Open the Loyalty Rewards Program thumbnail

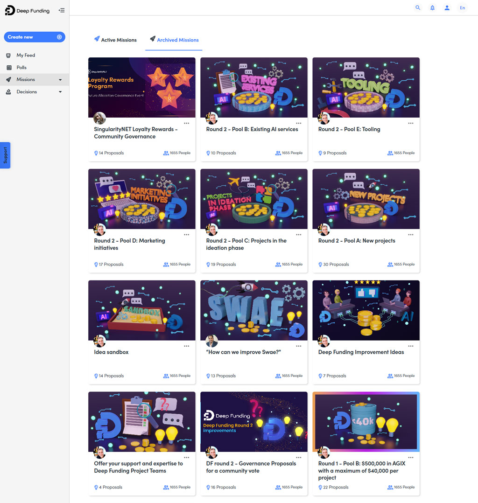point(142,88)
